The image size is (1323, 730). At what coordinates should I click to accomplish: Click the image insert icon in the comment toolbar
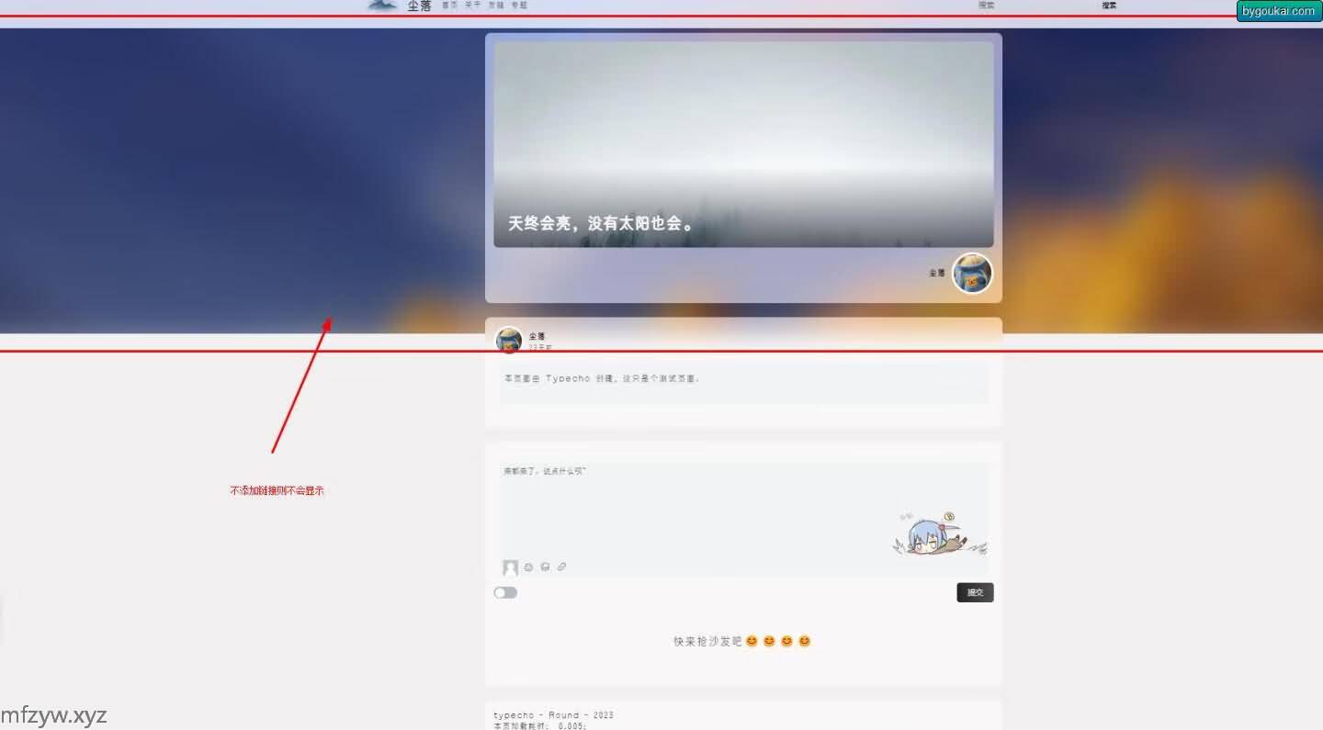(545, 567)
